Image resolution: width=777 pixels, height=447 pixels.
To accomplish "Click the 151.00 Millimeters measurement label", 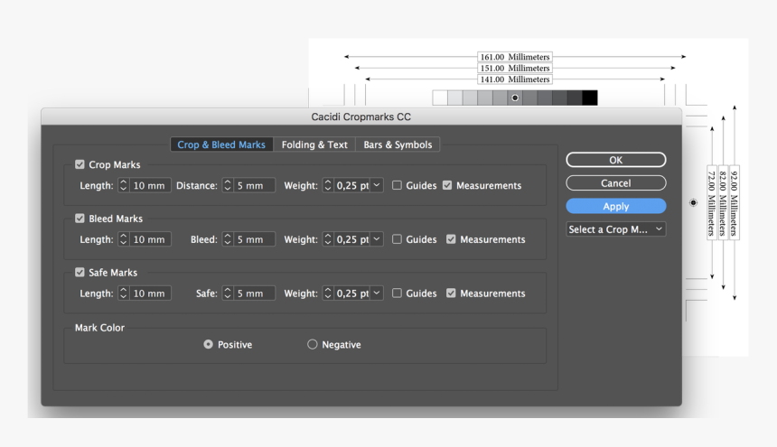I will [515, 68].
